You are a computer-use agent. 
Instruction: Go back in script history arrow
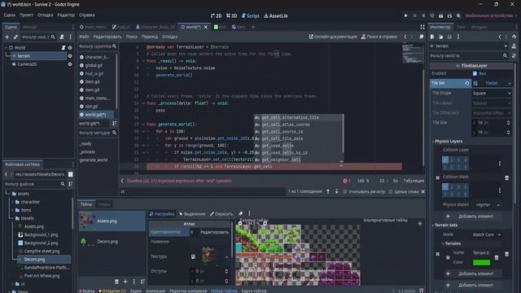coord(405,37)
